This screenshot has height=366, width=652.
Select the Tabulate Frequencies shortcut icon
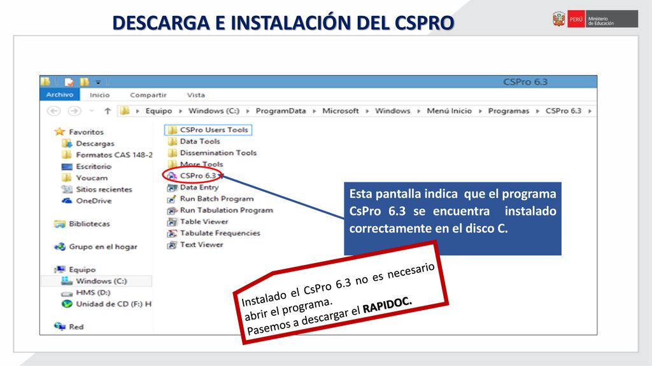point(172,234)
